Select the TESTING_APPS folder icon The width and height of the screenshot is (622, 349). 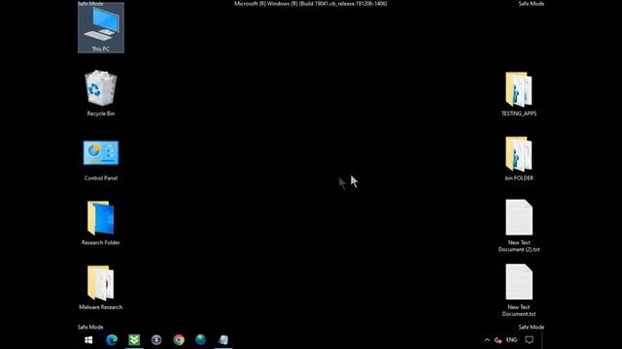[x=519, y=94]
